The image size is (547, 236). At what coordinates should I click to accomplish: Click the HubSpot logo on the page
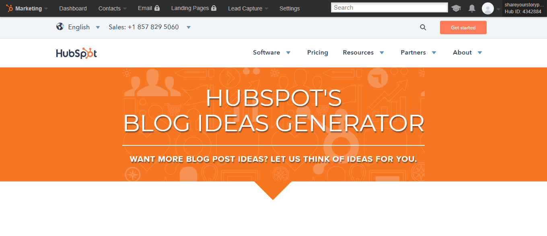tap(76, 53)
